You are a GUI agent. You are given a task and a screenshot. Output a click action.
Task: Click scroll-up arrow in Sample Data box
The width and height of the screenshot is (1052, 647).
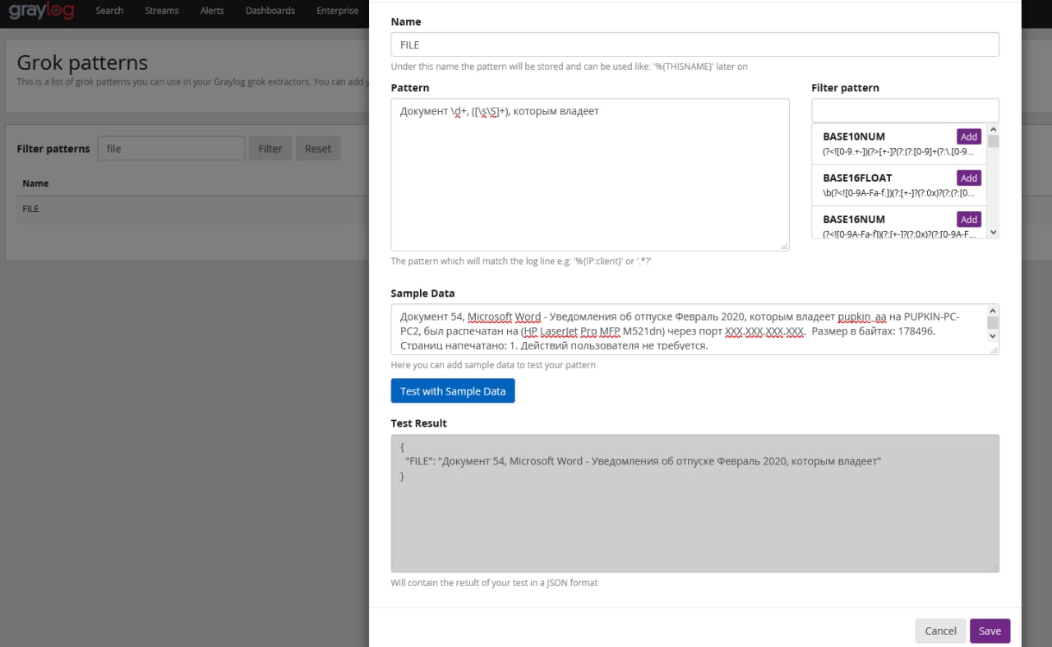[993, 311]
